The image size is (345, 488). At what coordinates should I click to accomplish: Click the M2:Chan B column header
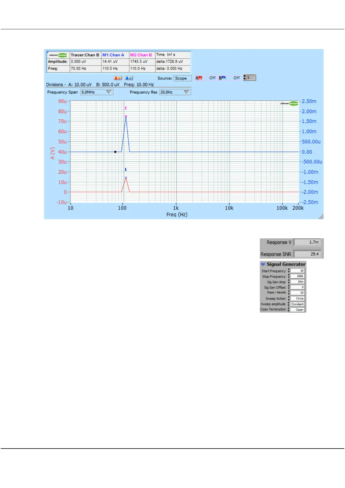tap(142, 55)
